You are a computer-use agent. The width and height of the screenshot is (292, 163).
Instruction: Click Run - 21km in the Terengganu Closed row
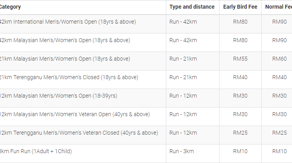click(183, 77)
